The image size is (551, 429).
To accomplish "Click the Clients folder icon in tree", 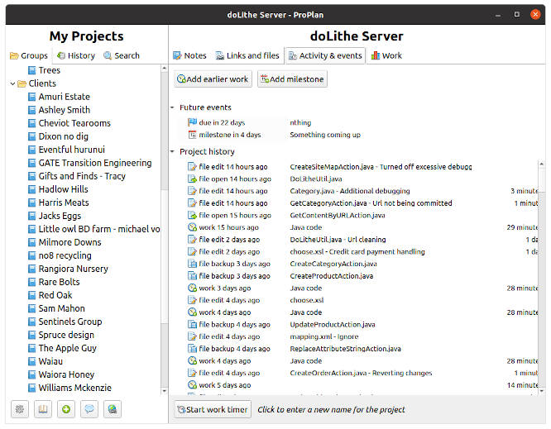I will click(x=22, y=83).
